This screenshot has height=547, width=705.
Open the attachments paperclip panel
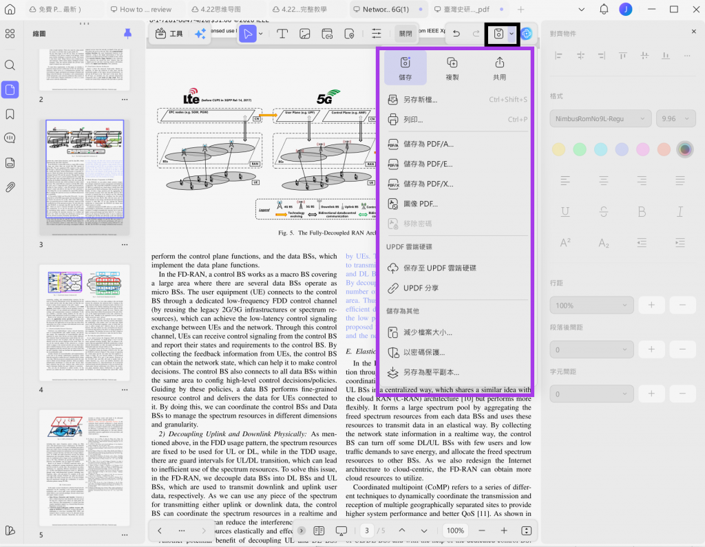(10, 187)
